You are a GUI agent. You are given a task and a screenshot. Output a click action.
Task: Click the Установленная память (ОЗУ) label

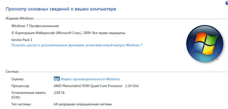pos(29,95)
